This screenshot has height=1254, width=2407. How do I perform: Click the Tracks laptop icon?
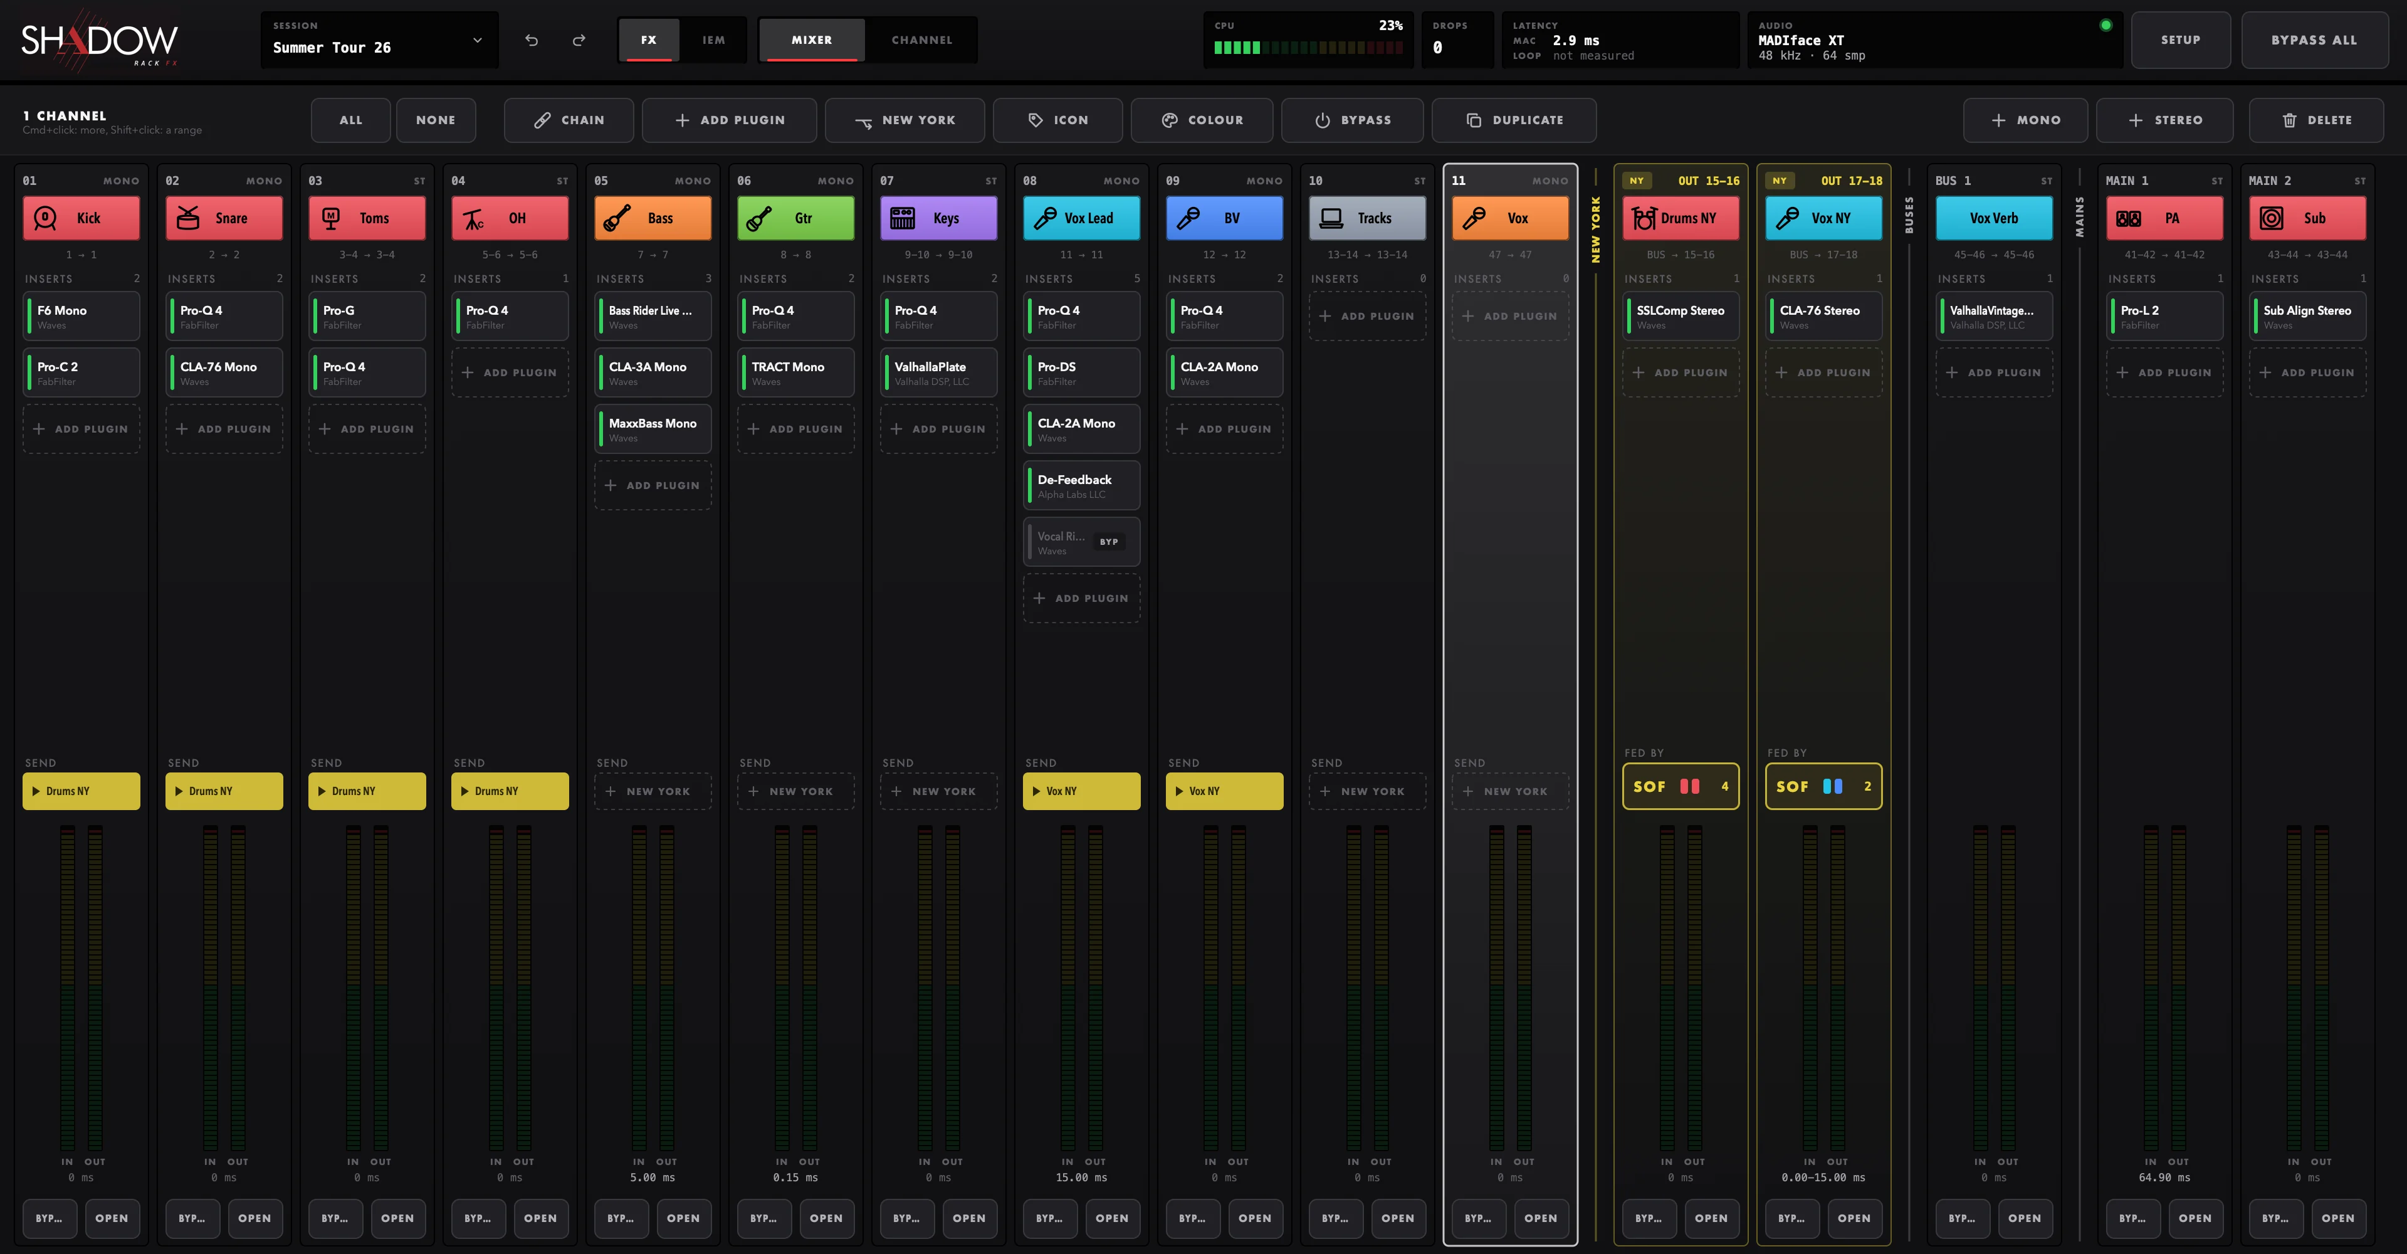[1331, 218]
